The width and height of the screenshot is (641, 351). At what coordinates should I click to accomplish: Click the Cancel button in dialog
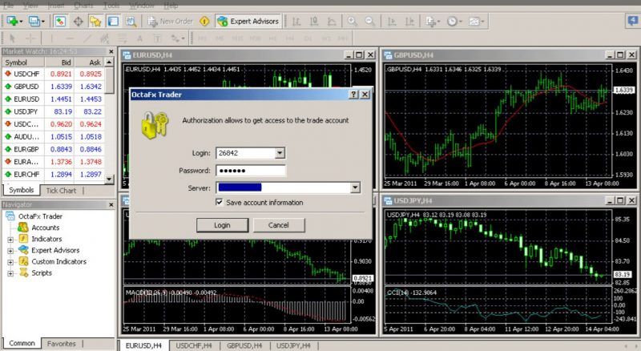point(278,225)
